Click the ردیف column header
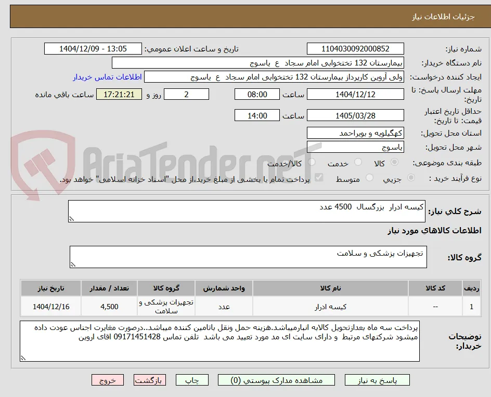Viewport: 491px width, 397px height. click(472, 288)
